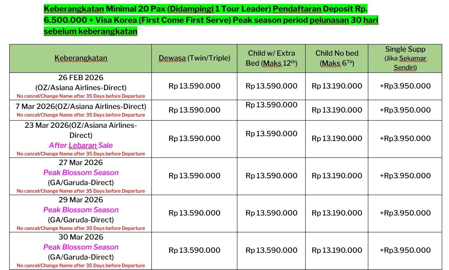The image size is (449, 270).
Task: Click Peak Blossom Season under 29 Mar 2026
Action: click(81, 210)
